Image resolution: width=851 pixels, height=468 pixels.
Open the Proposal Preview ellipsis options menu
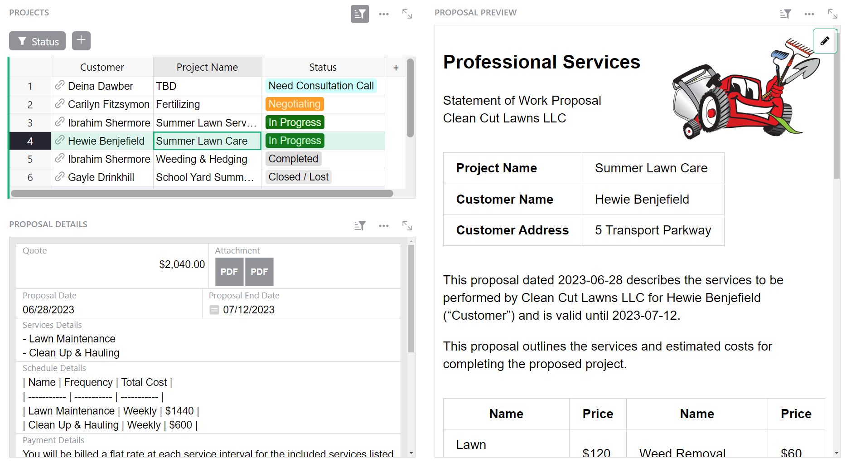[x=809, y=14]
